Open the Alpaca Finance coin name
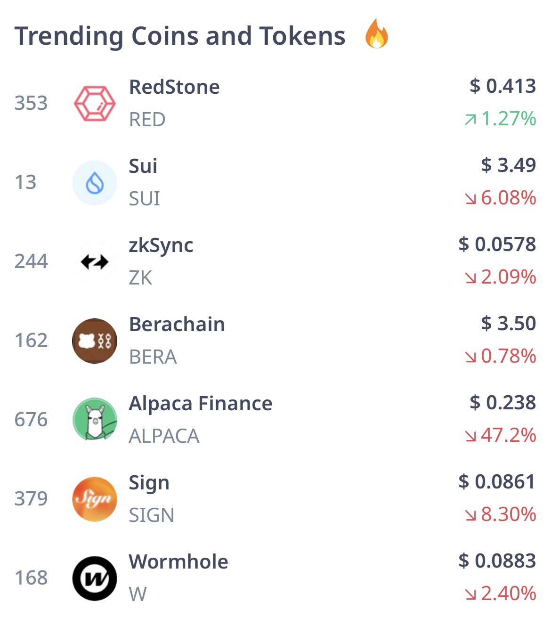Screen dimensions: 551x626 201,404
